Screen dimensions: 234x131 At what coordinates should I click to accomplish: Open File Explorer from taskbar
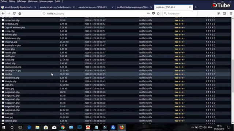click(37, 127)
